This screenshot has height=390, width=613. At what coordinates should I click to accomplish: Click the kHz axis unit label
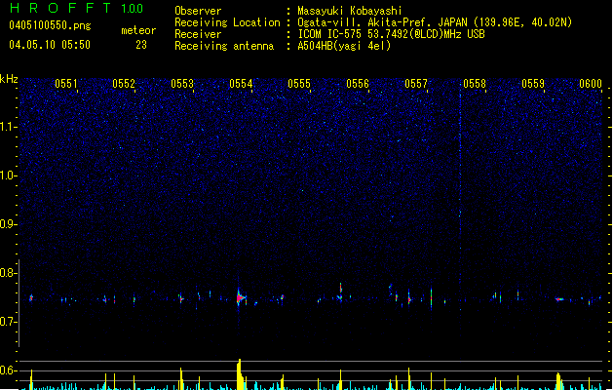coord(9,79)
